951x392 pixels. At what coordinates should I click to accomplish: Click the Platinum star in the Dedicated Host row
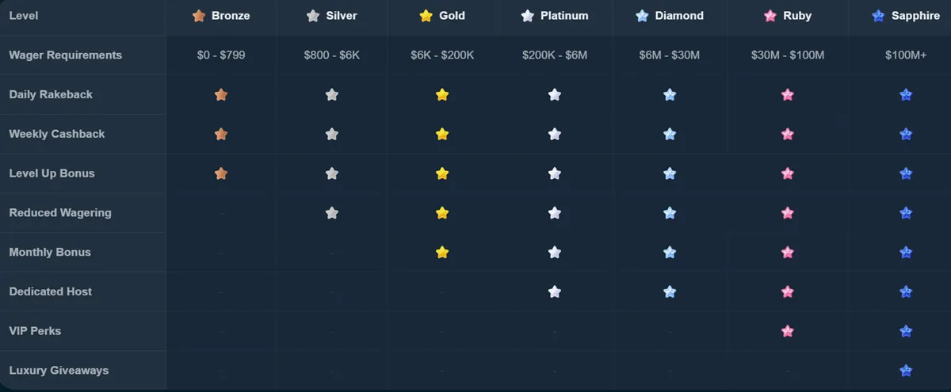pos(555,292)
